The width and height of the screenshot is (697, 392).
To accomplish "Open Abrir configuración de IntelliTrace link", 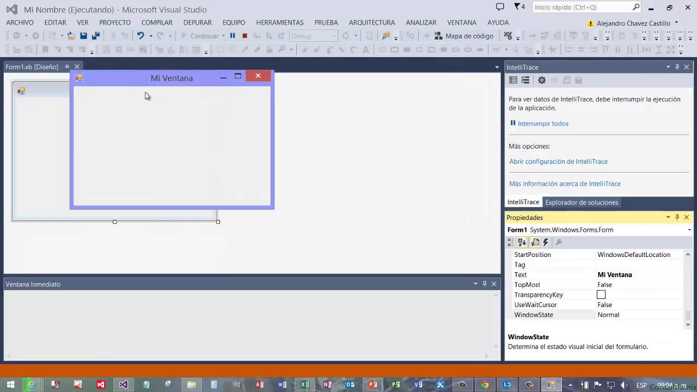I will point(558,162).
